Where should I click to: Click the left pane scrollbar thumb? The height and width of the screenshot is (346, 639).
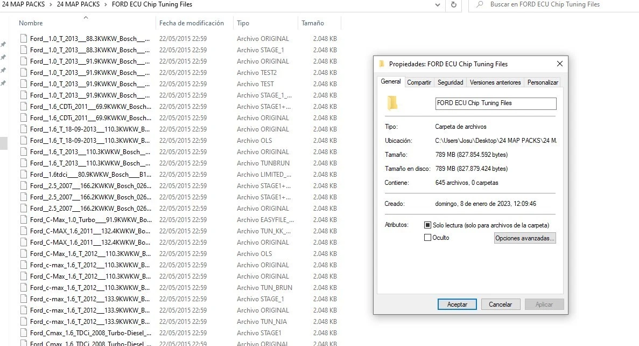tap(3, 143)
